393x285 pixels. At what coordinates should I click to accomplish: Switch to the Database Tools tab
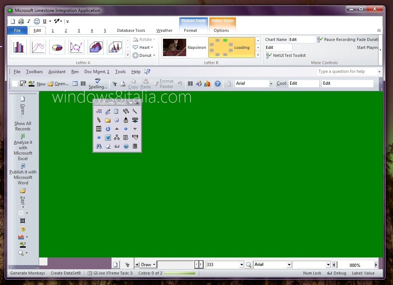(x=131, y=31)
